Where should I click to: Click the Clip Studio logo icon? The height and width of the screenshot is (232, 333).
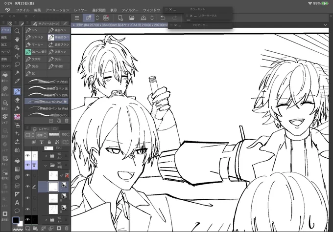[7, 10]
